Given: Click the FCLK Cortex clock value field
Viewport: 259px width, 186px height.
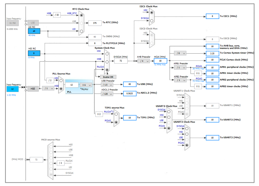Looking at the screenshot, I should click(x=212, y=60).
